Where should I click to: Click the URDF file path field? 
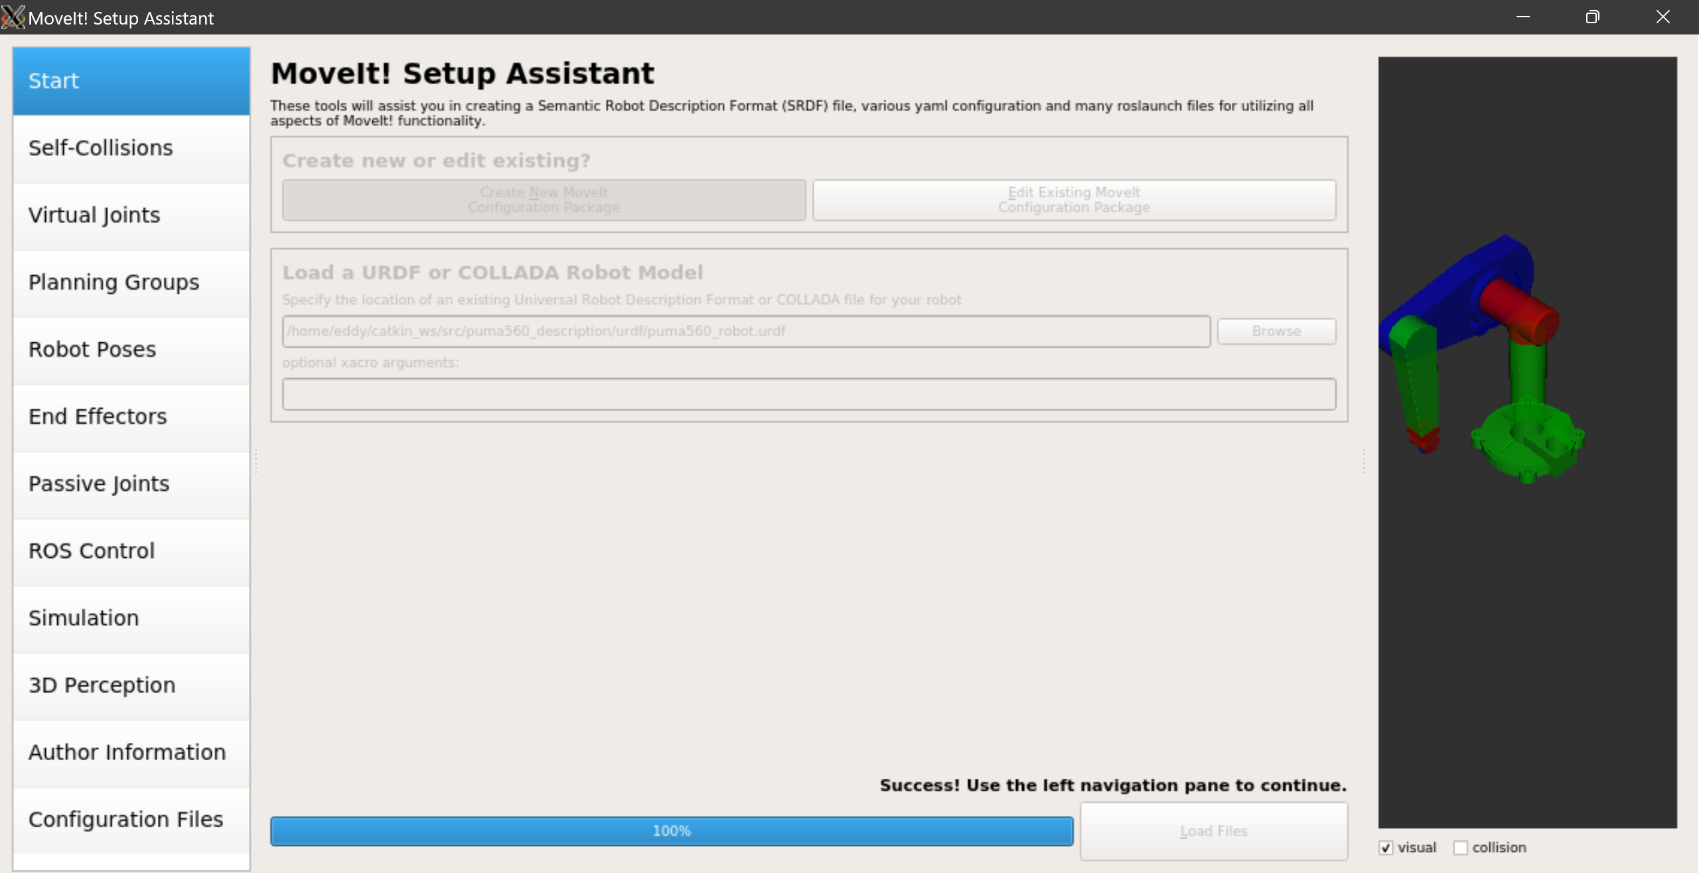click(745, 331)
